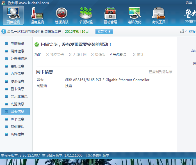The image size is (196, 165).
Task: Click 重新检测 re-scan button
Action: point(104,32)
